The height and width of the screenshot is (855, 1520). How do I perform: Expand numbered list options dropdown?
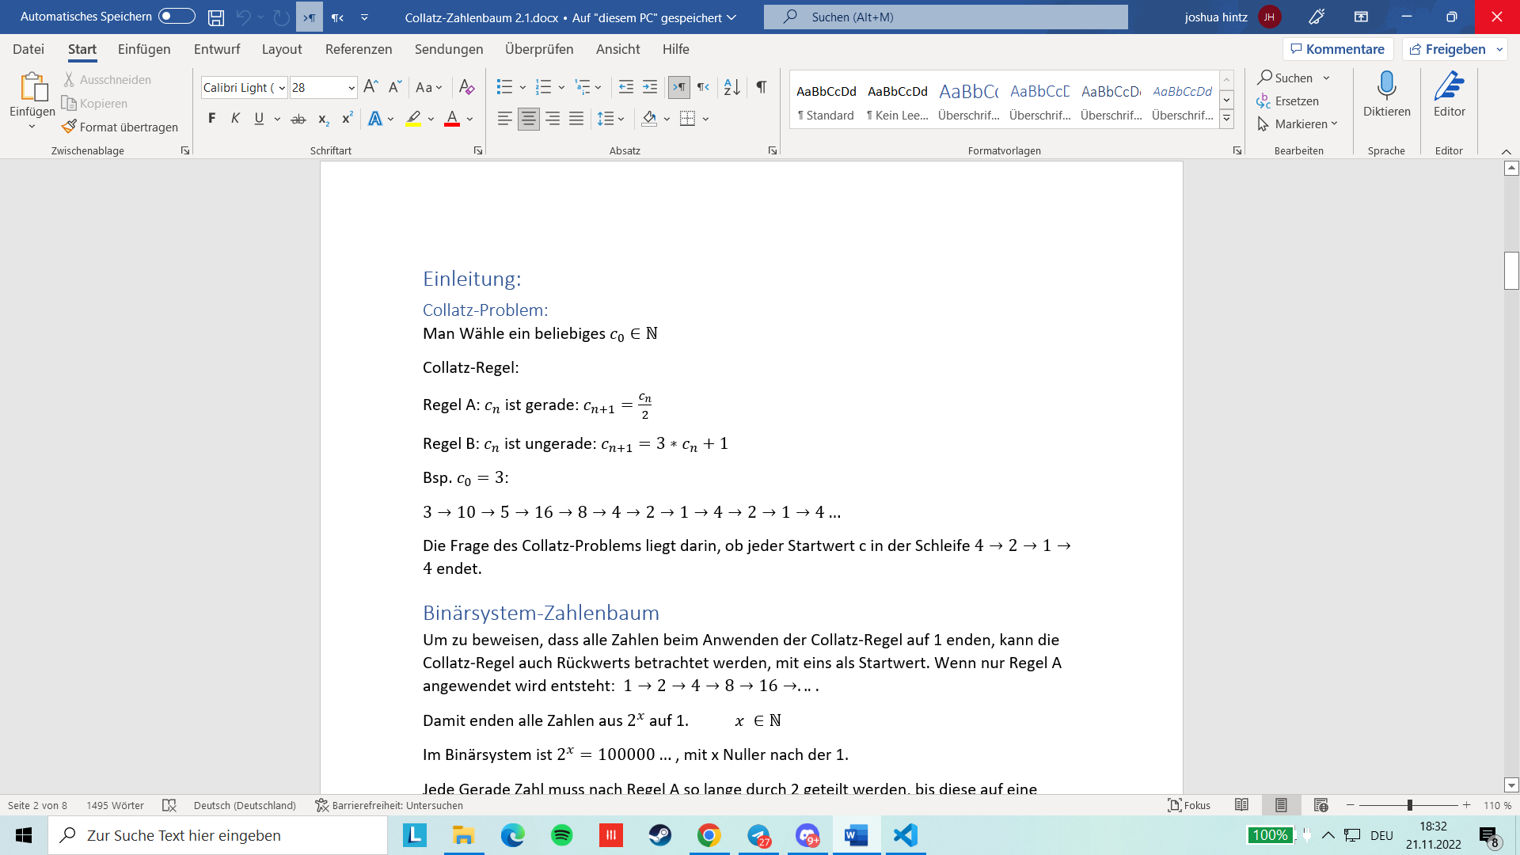coord(561,87)
